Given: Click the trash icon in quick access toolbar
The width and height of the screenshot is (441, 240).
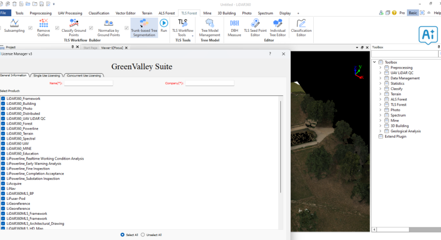Looking at the screenshot, I should pyautogui.click(x=15, y=4).
